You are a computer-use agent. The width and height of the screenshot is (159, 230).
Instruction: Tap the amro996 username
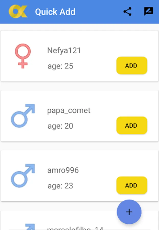[x=63, y=170]
